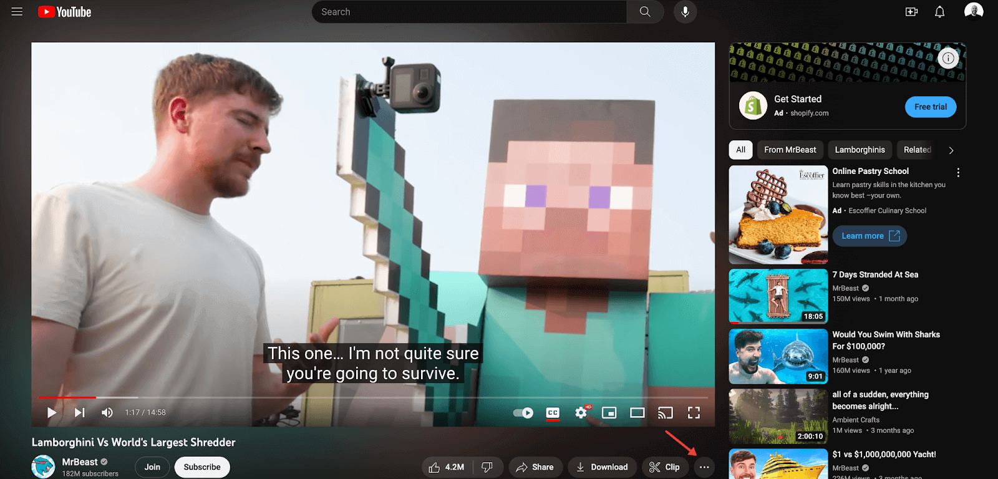The width and height of the screenshot is (998, 479).
Task: Toggle theater mode
Action: click(637, 412)
